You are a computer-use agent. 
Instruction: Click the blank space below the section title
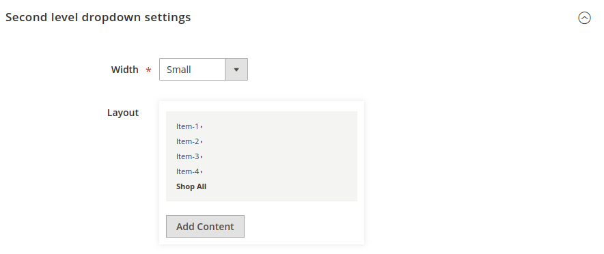point(302,42)
